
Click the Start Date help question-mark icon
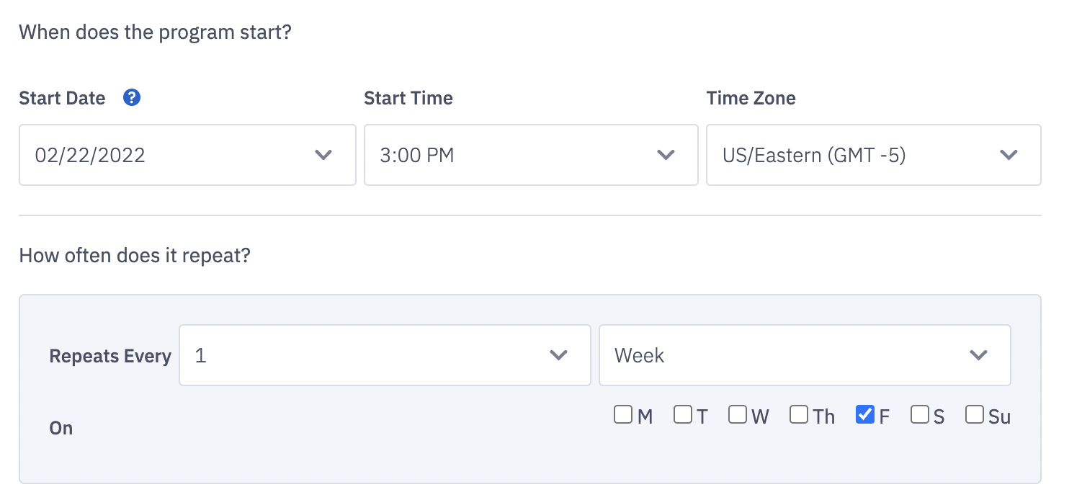coord(132,98)
